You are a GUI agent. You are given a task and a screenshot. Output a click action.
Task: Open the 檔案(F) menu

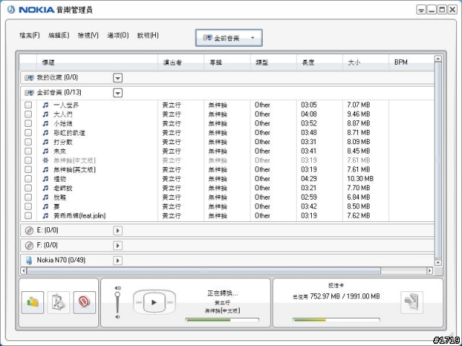click(30, 35)
